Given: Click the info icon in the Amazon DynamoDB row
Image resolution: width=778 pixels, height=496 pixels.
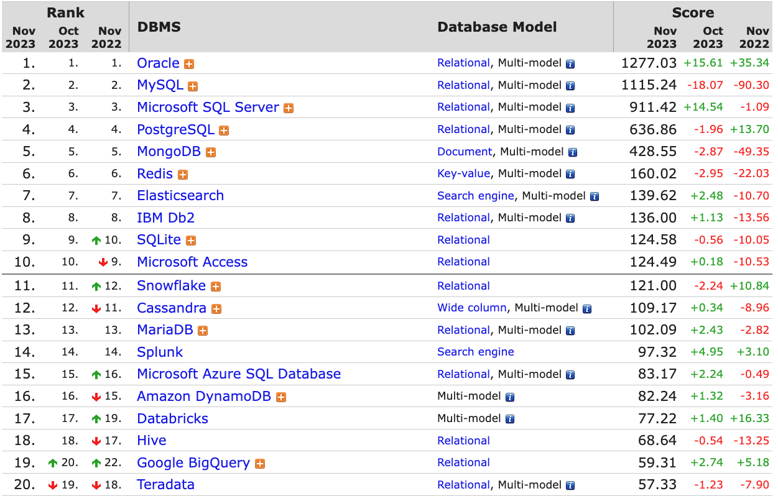Looking at the screenshot, I should pyautogui.click(x=510, y=397).
